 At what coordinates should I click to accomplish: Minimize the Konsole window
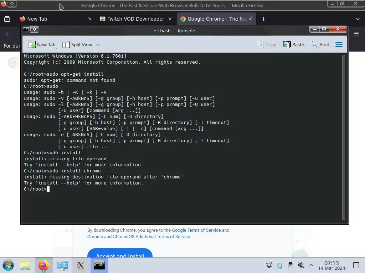315,29
